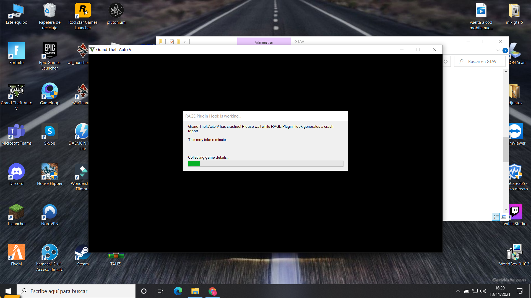Launch Discord from the desktop
Viewport: 531px width, 298px height.
16,172
